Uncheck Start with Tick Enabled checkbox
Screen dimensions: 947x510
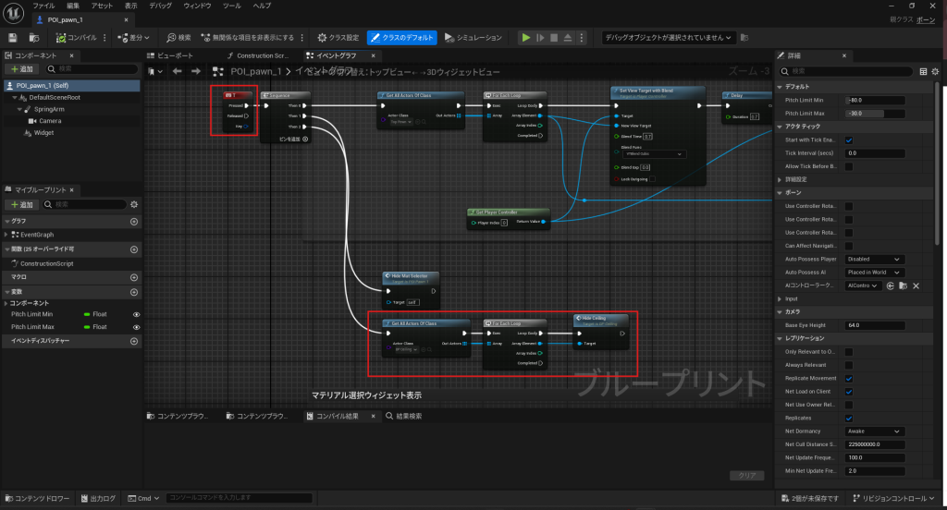(849, 140)
